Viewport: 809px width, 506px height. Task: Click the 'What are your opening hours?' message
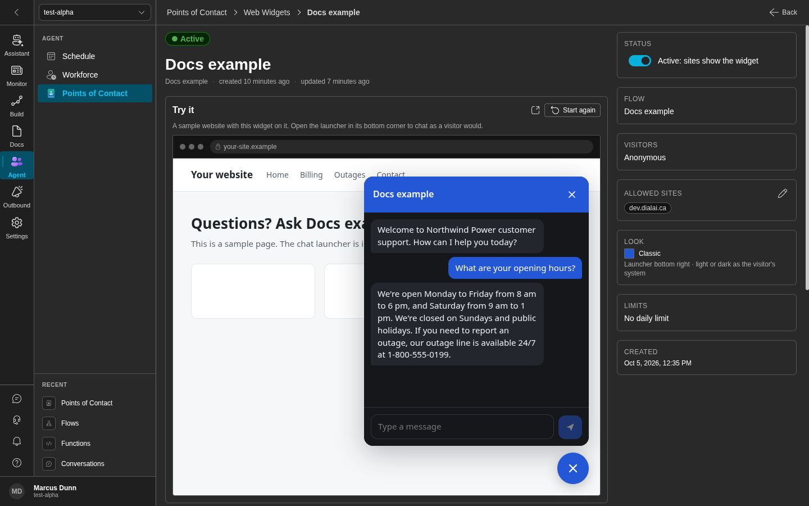point(515,268)
